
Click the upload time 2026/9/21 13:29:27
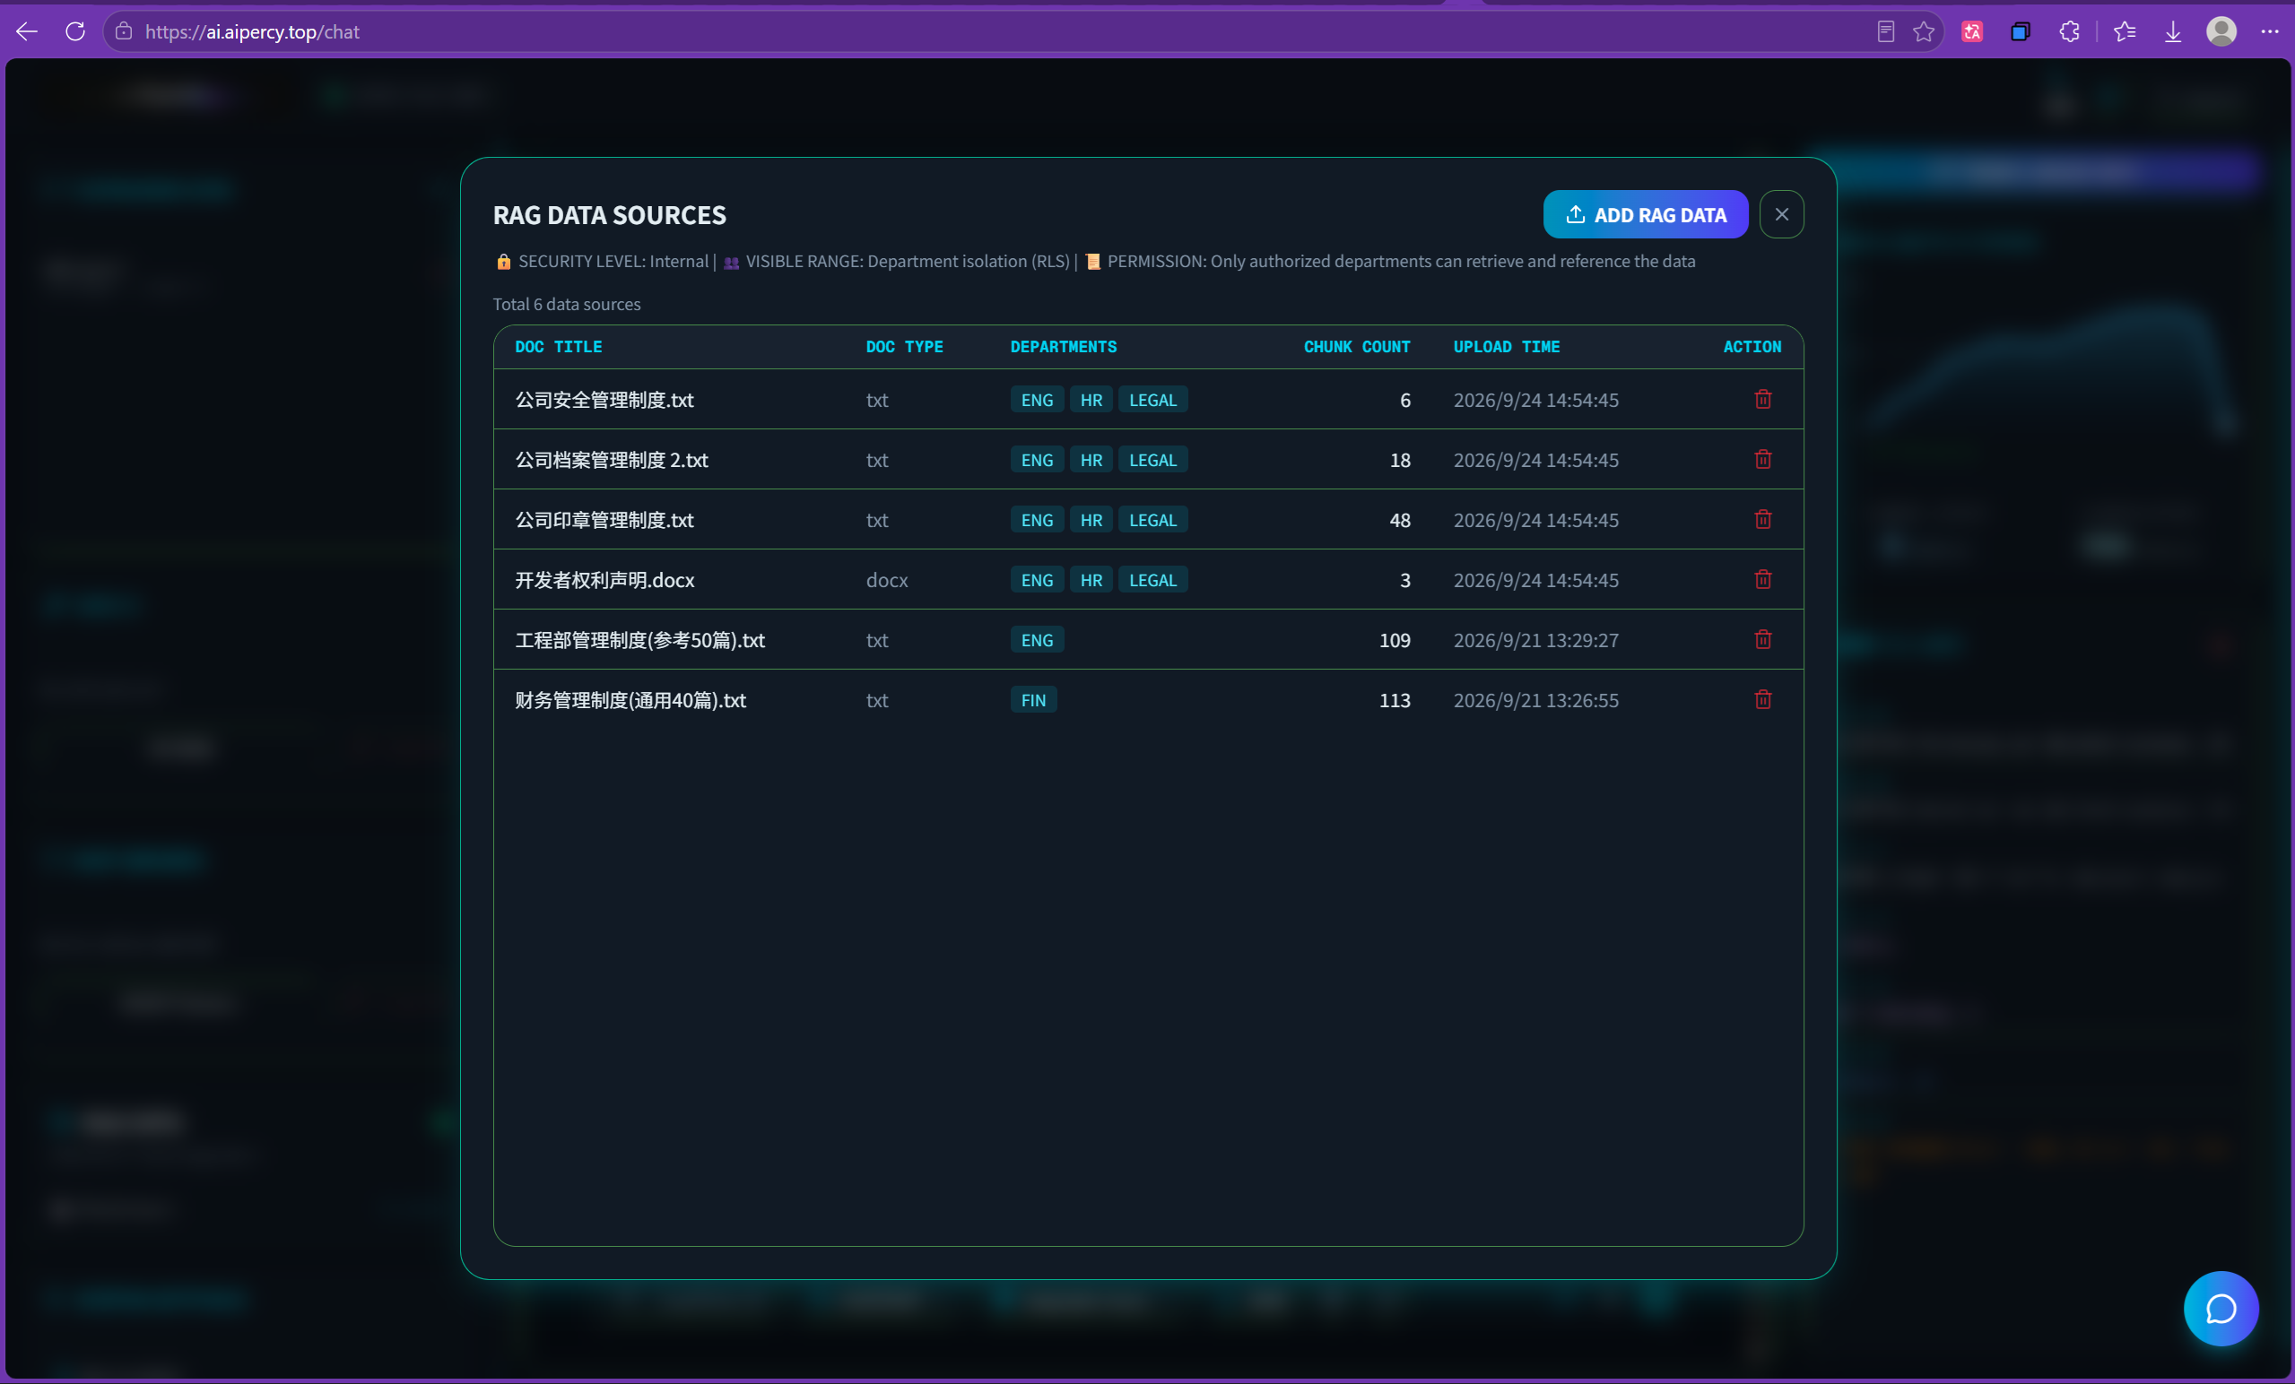[1535, 639]
